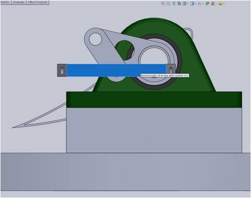The image size is (251, 198).
Task: Click the Hide/Show Items glasses icon
Action: point(200,4)
